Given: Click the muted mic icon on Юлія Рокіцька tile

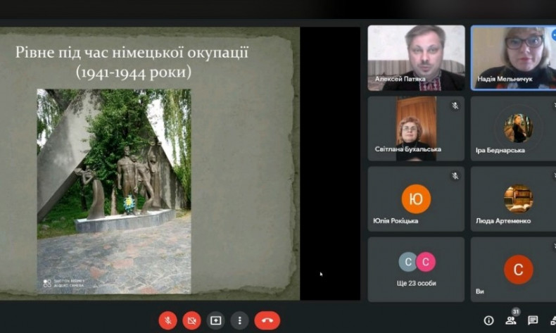Looking at the screenshot, I should click(x=455, y=176).
